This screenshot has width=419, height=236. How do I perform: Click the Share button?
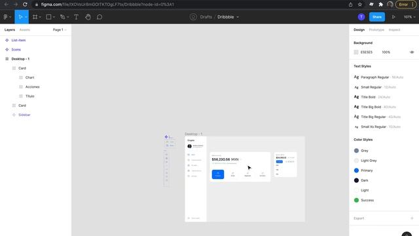tap(377, 17)
